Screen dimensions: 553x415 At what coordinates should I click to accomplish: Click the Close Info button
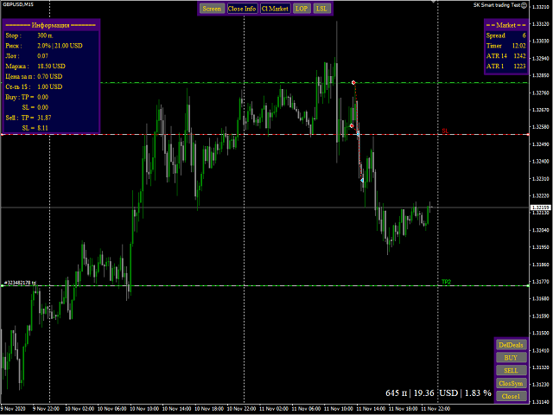point(242,9)
